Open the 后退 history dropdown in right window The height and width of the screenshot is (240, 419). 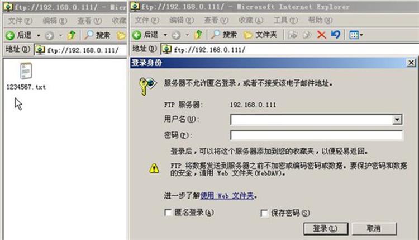pyautogui.click(x=165, y=35)
